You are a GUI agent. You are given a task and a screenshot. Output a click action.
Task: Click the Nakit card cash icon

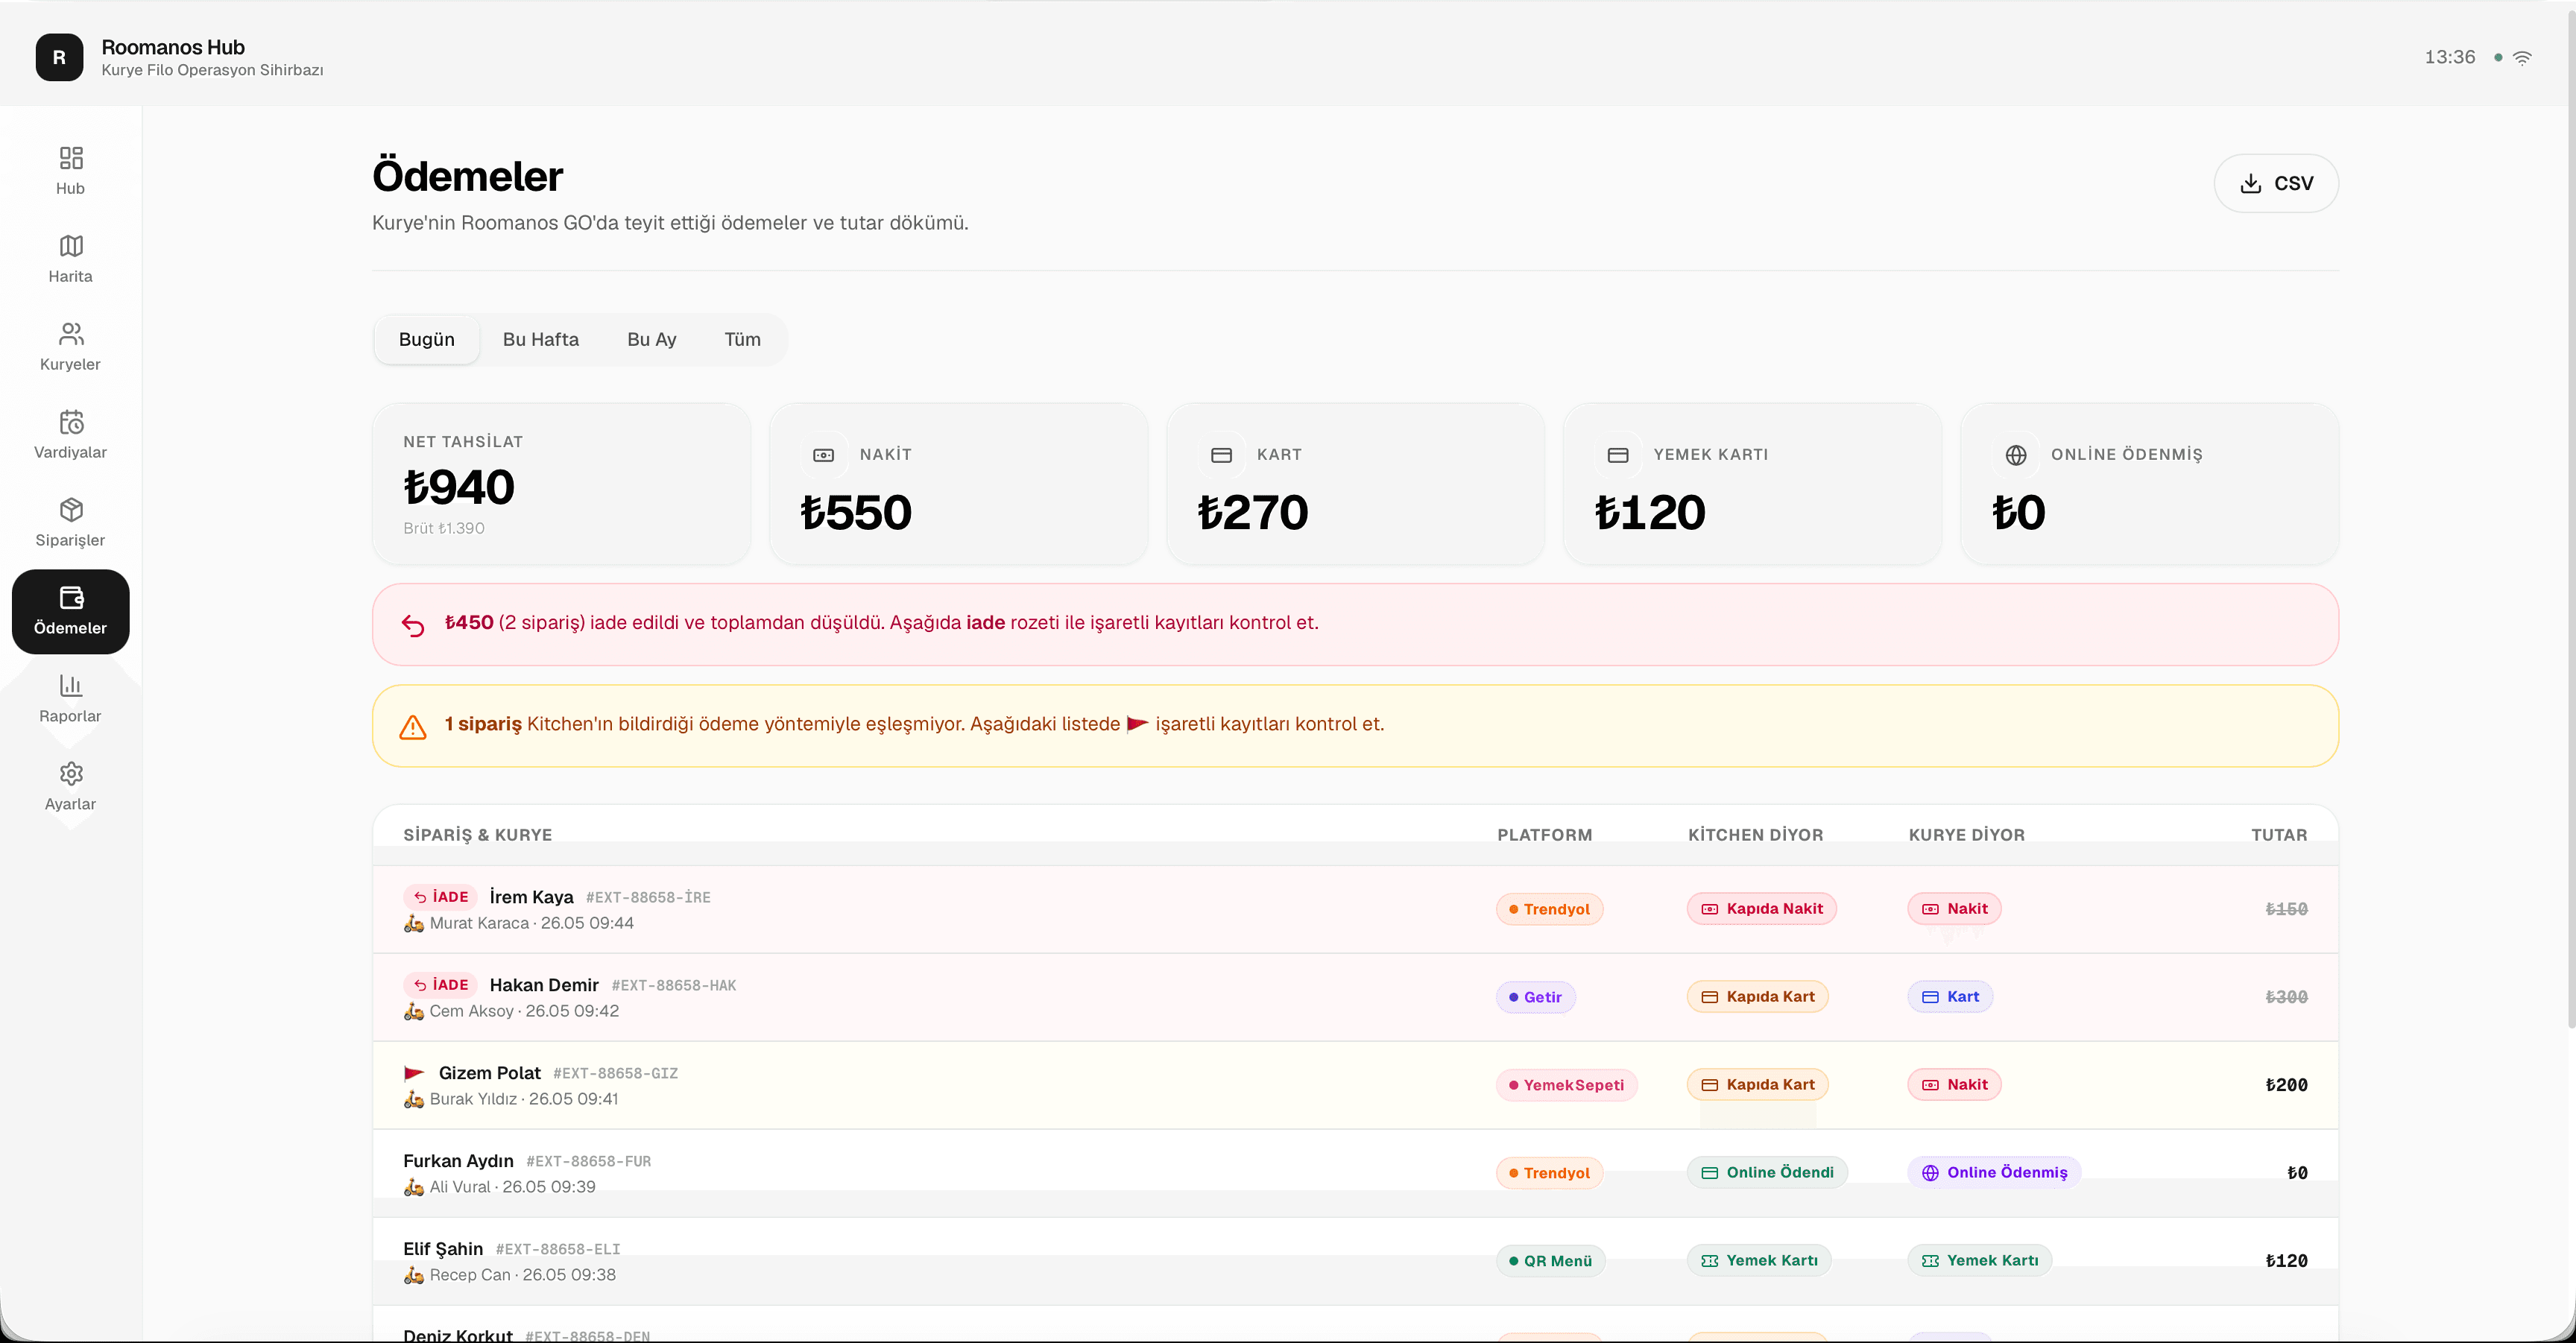click(x=823, y=455)
